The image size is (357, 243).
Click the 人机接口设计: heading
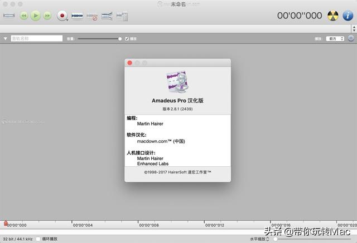click(x=141, y=153)
